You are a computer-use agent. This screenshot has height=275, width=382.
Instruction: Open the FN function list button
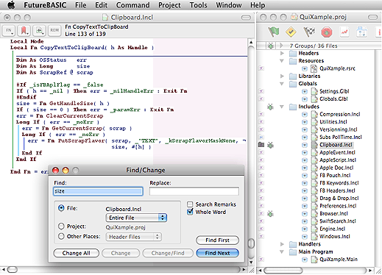9,30
